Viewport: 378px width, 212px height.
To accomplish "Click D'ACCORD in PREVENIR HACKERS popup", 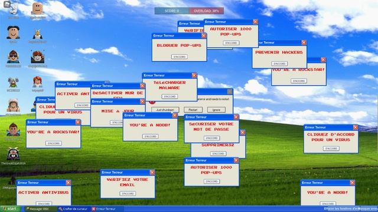I will pos(279,64).
